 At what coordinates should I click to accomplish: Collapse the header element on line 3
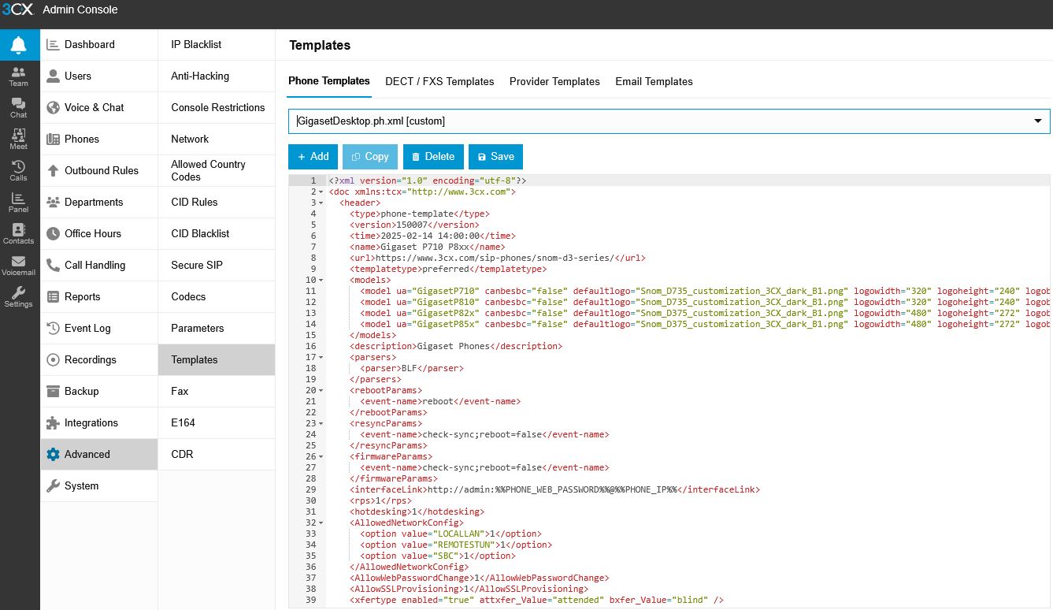tap(321, 203)
